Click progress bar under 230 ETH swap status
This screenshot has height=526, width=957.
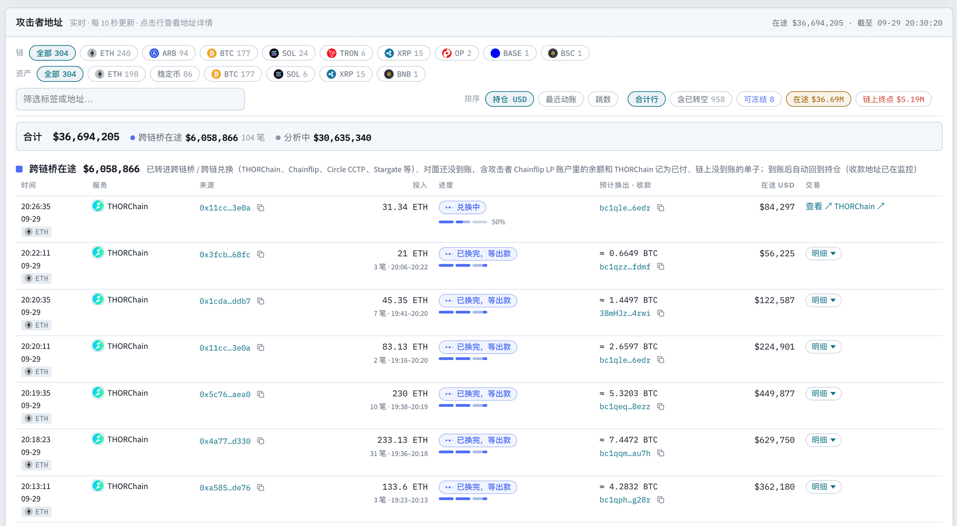click(463, 405)
